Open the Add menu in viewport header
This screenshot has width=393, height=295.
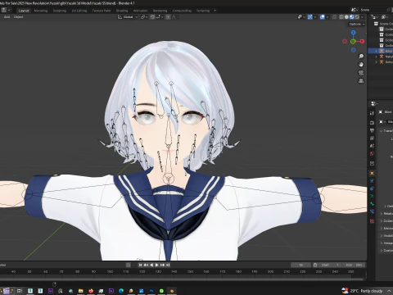coord(7,17)
